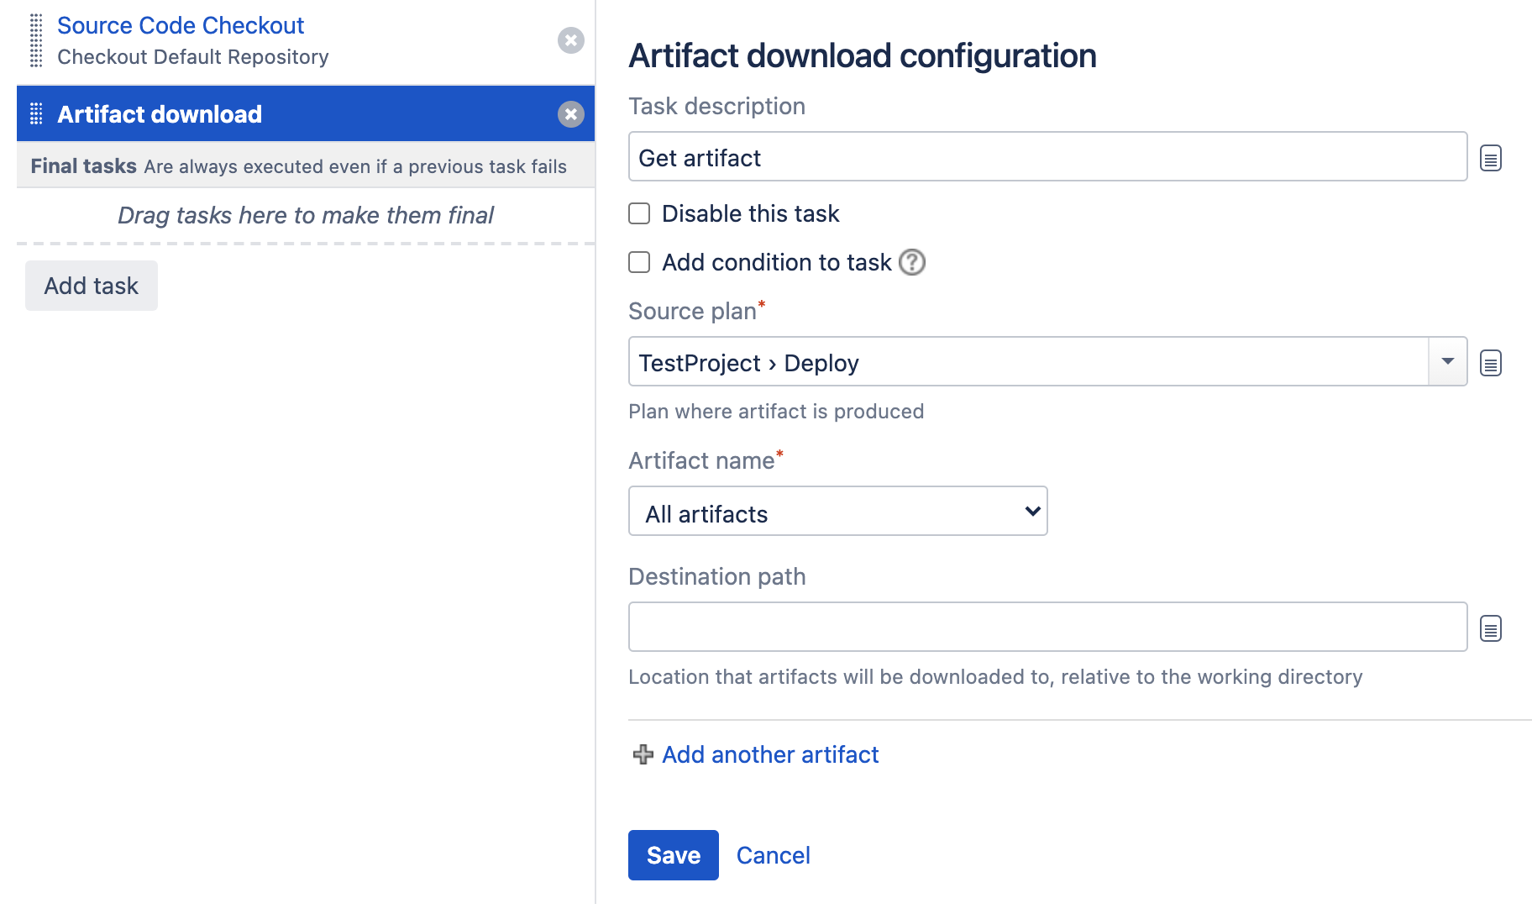
Task: Open variable reference icon beside Task description
Action: coord(1492,157)
